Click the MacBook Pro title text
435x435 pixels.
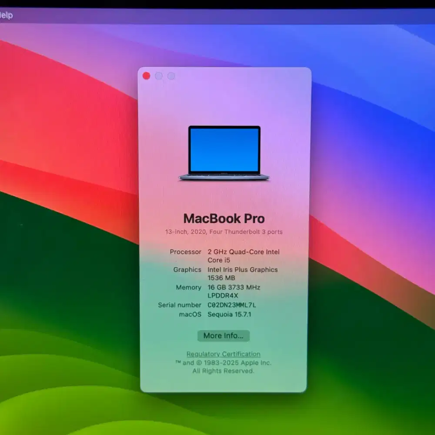click(x=224, y=219)
